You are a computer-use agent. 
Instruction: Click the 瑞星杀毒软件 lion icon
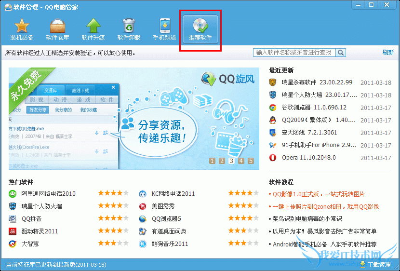click(273, 82)
